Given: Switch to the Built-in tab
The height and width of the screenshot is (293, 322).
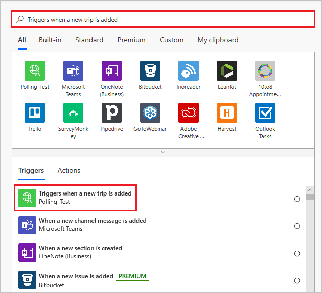Looking at the screenshot, I should click(x=50, y=40).
